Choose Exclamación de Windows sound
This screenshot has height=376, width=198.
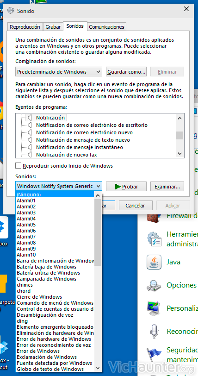(55, 357)
